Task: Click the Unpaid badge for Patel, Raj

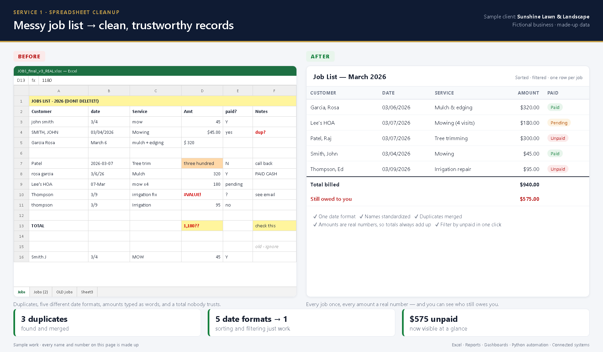Action: coord(558,138)
